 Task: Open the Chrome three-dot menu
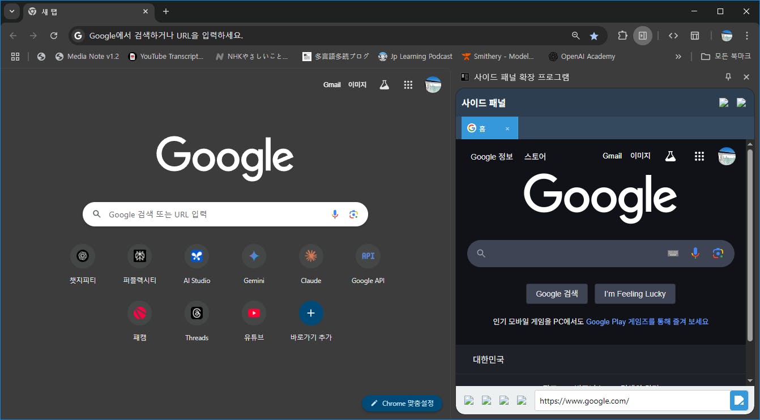click(x=746, y=36)
